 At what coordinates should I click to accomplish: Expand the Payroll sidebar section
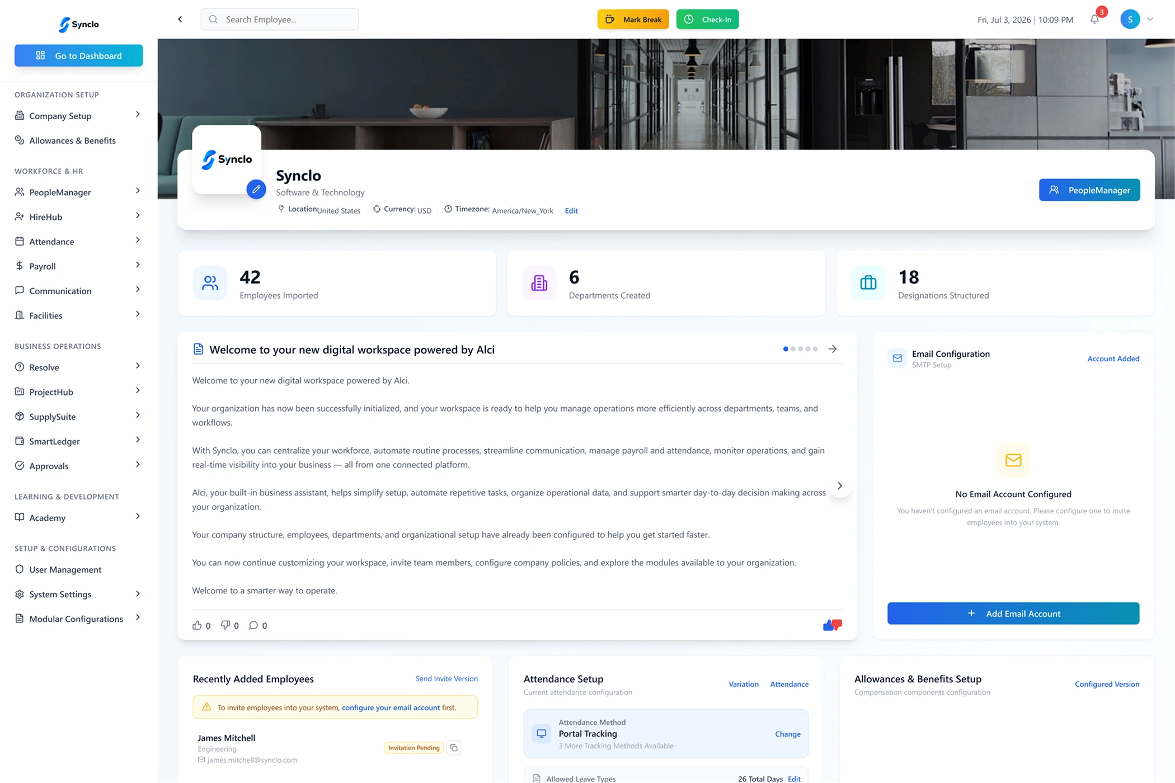[78, 266]
